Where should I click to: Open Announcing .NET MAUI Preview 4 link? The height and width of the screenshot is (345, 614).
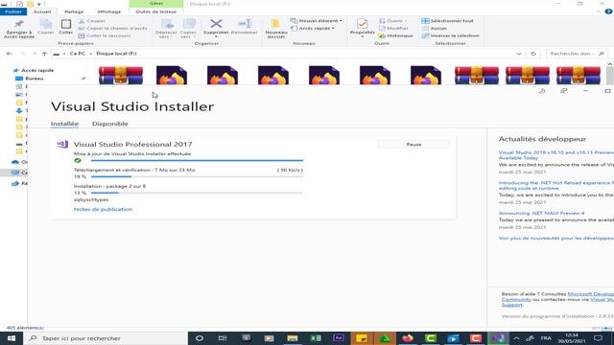tap(541, 213)
